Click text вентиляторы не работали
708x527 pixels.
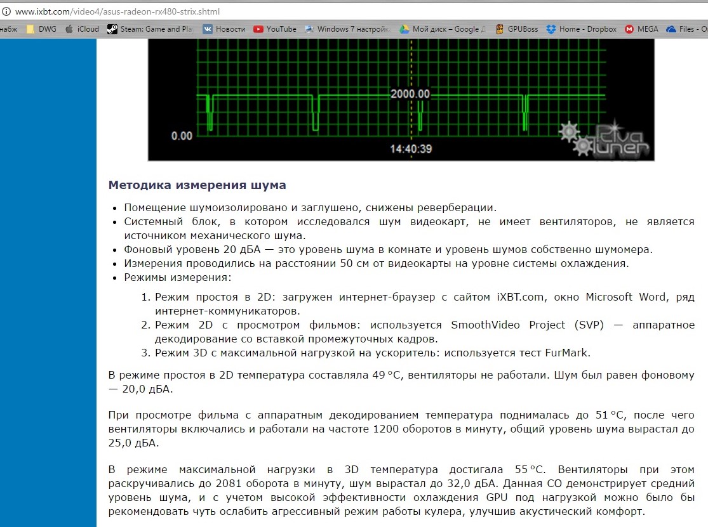pos(478,375)
